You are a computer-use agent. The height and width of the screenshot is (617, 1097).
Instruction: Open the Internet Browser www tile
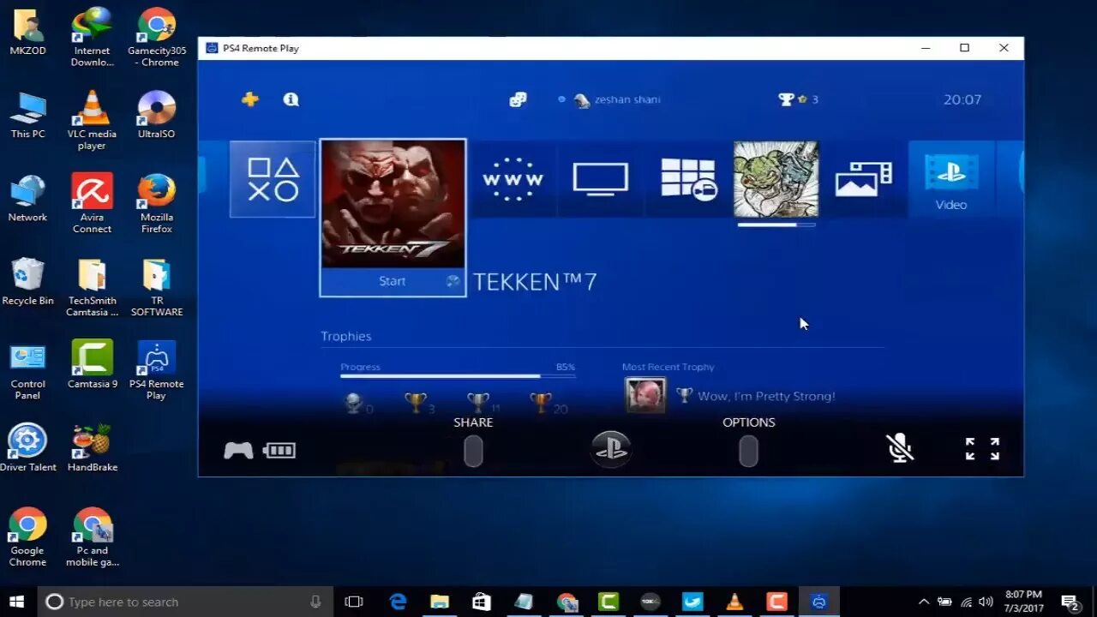[x=513, y=179]
